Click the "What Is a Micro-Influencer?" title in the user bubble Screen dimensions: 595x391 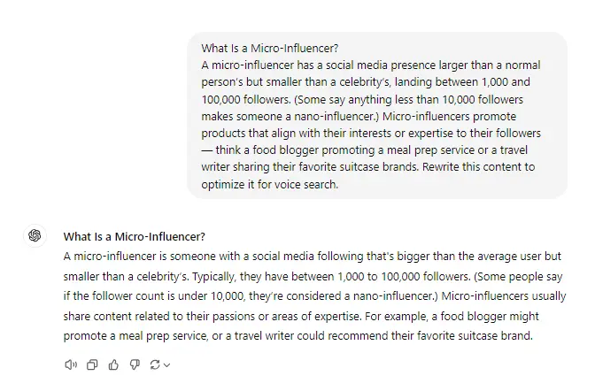[x=269, y=49]
